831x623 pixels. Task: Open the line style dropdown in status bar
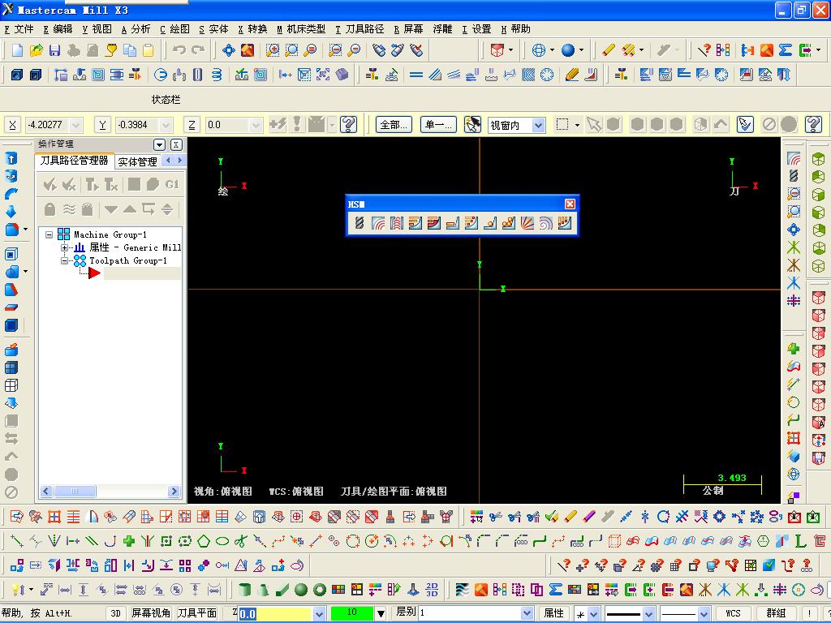648,614
